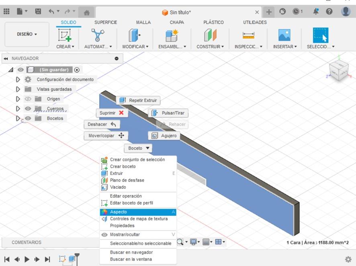Viewport: 356px width, 266px height.
Task: Click the Inspect measure ruler icon
Action: click(248, 35)
